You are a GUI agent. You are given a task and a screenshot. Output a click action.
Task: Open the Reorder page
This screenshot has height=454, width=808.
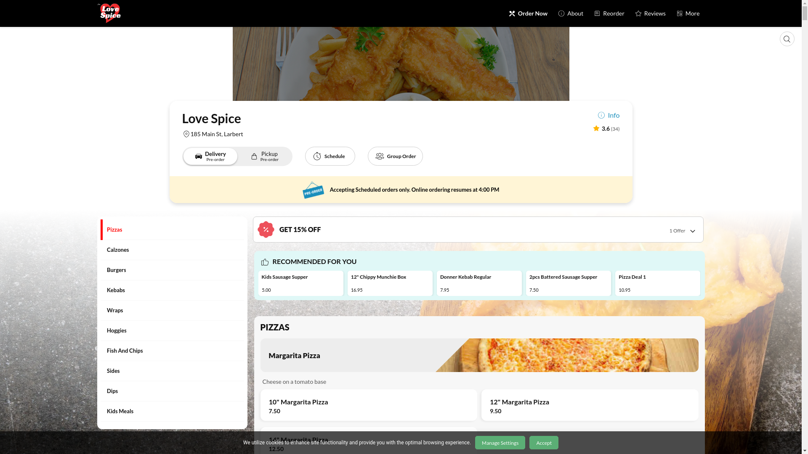609,13
